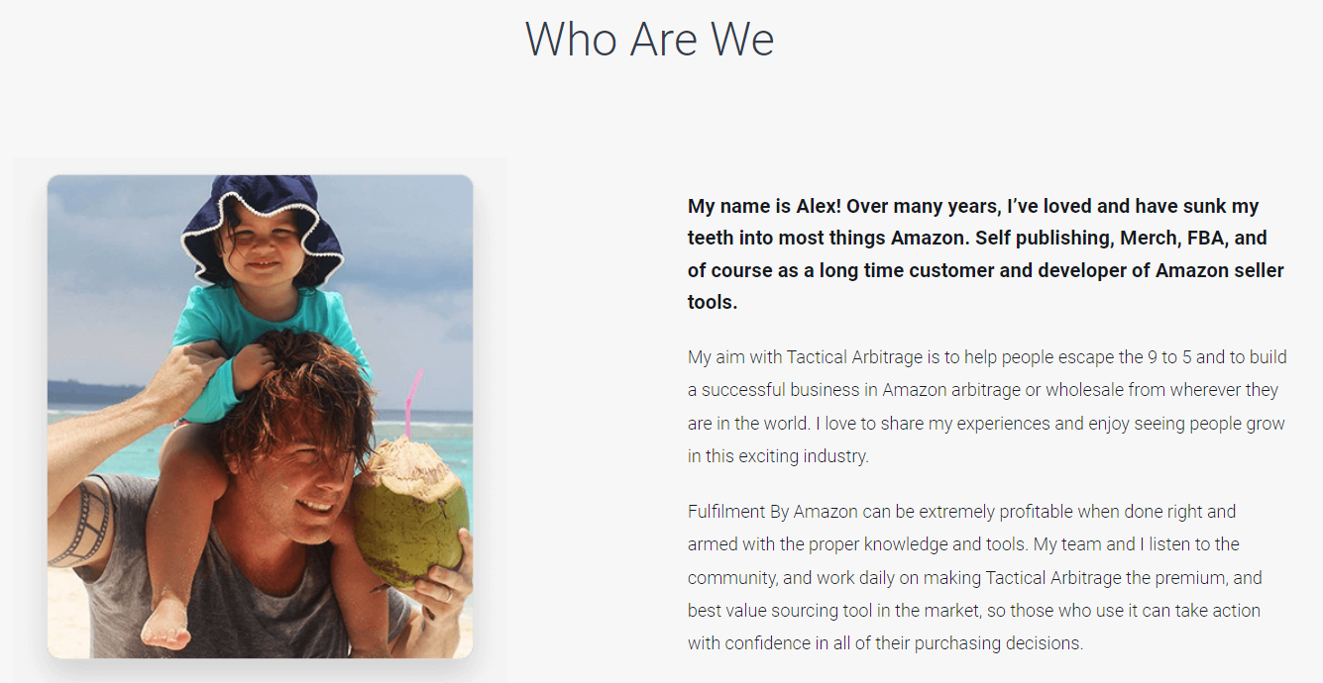Screen dimensions: 1323x683
Task: Click "in this exciting industry." text
Action: 778,456
